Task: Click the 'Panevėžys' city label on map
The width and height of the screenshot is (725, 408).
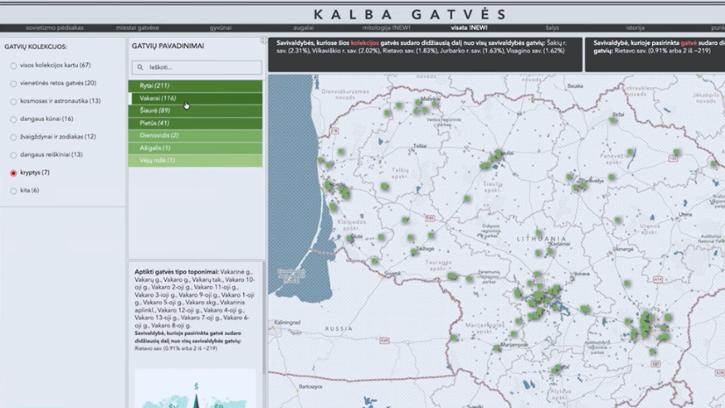Action: coord(592,181)
